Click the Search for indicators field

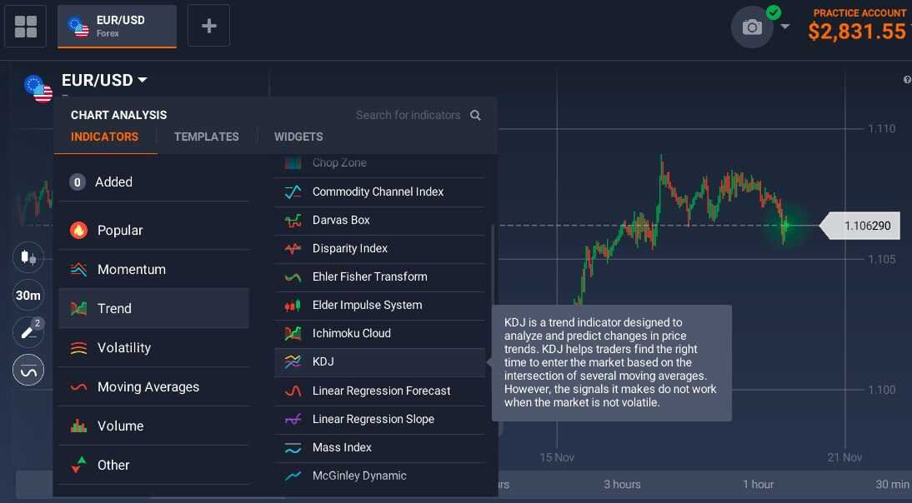tap(408, 115)
